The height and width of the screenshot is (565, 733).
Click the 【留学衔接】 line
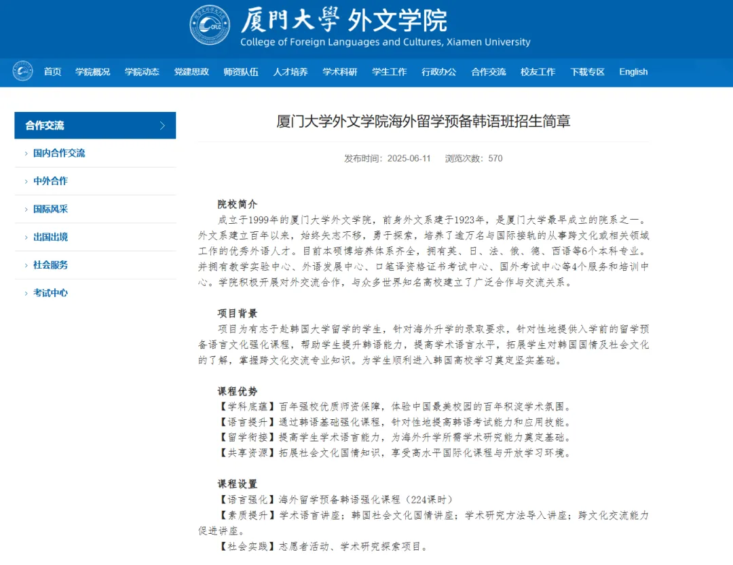[394, 437]
